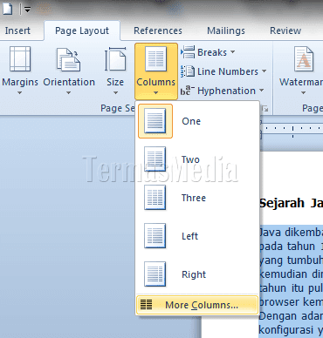The image size is (323, 338).
Task: Open the Hyphenation dropdown
Action: tap(223, 91)
